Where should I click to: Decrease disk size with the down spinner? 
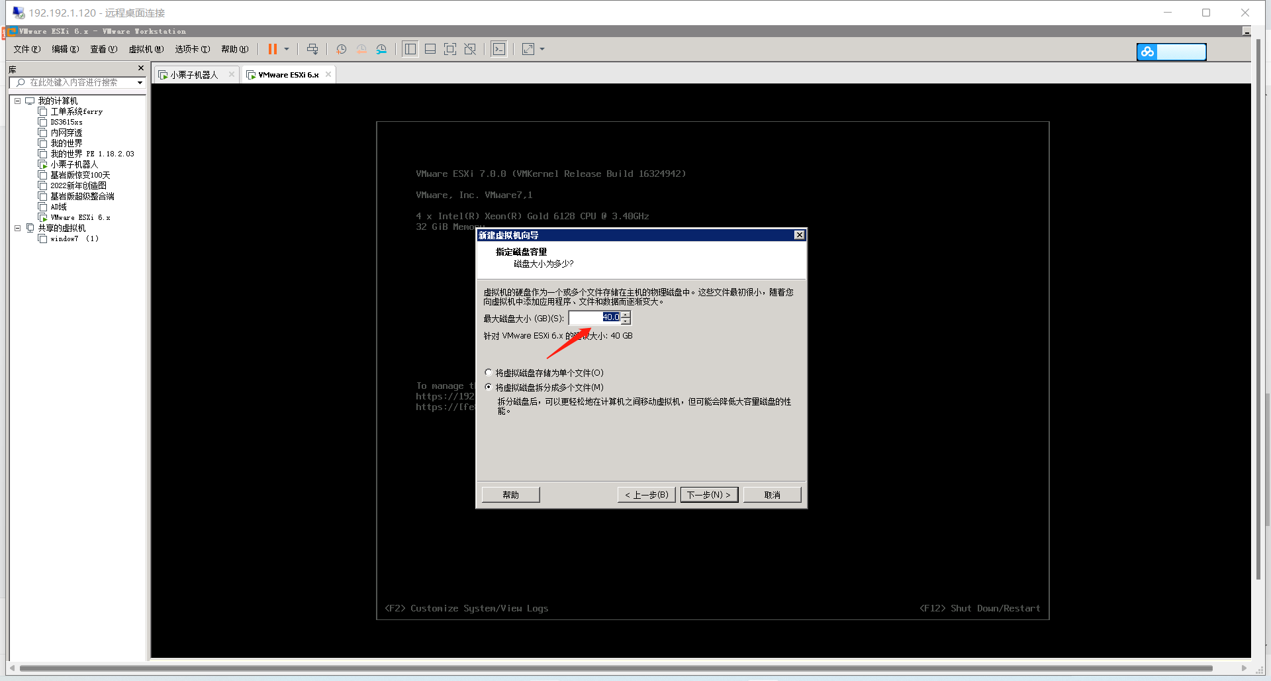coord(626,321)
